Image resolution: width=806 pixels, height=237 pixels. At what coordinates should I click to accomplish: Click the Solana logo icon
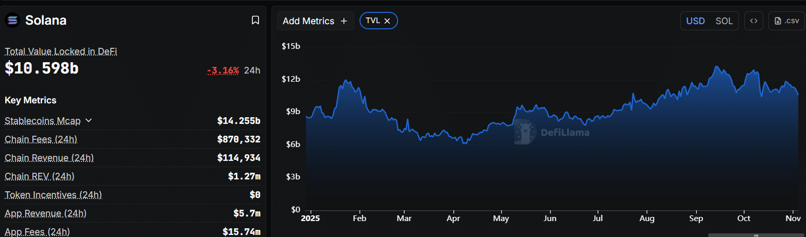(12, 21)
